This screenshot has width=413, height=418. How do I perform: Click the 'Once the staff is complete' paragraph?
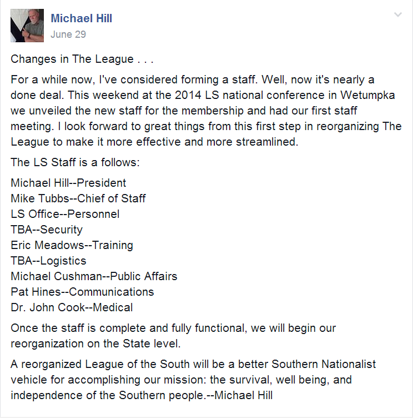pos(173,336)
